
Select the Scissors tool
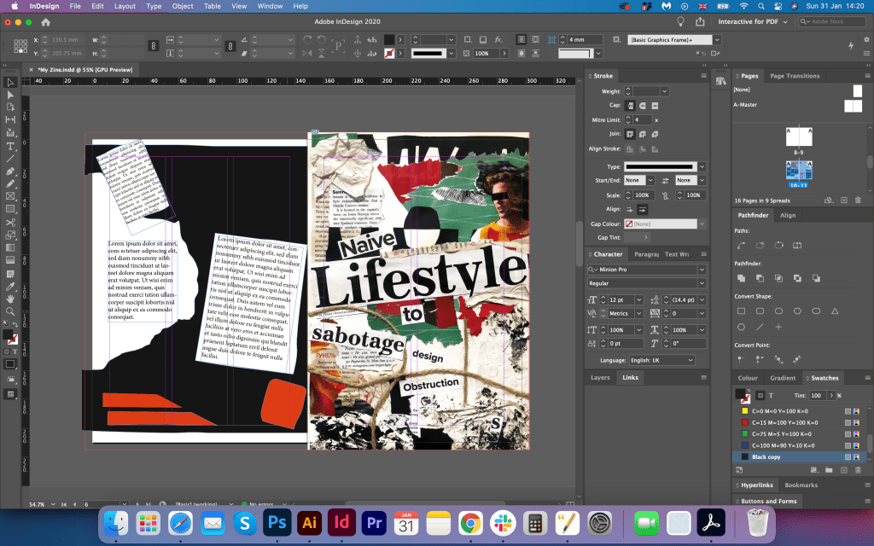11,223
